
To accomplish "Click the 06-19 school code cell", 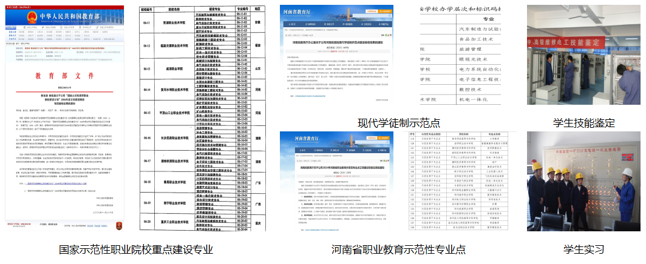I will pyautogui.click(x=148, y=203).
